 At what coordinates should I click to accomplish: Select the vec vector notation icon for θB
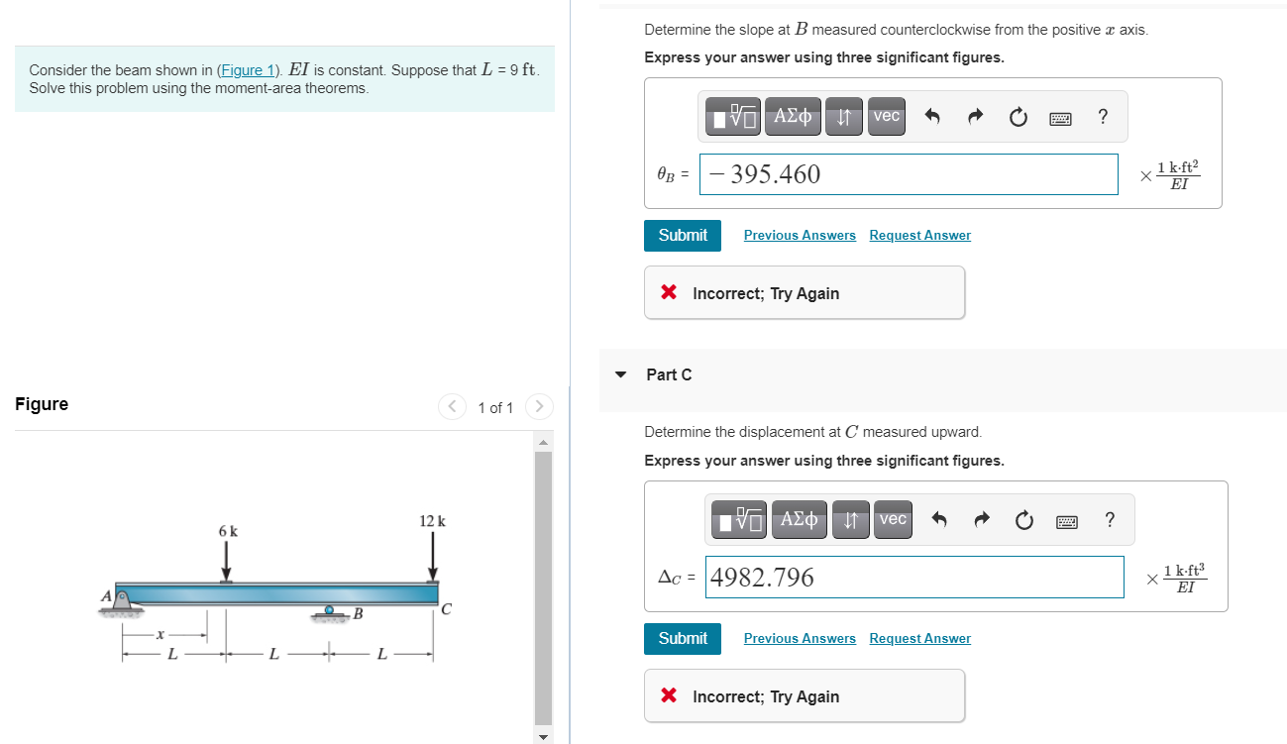[x=886, y=116]
